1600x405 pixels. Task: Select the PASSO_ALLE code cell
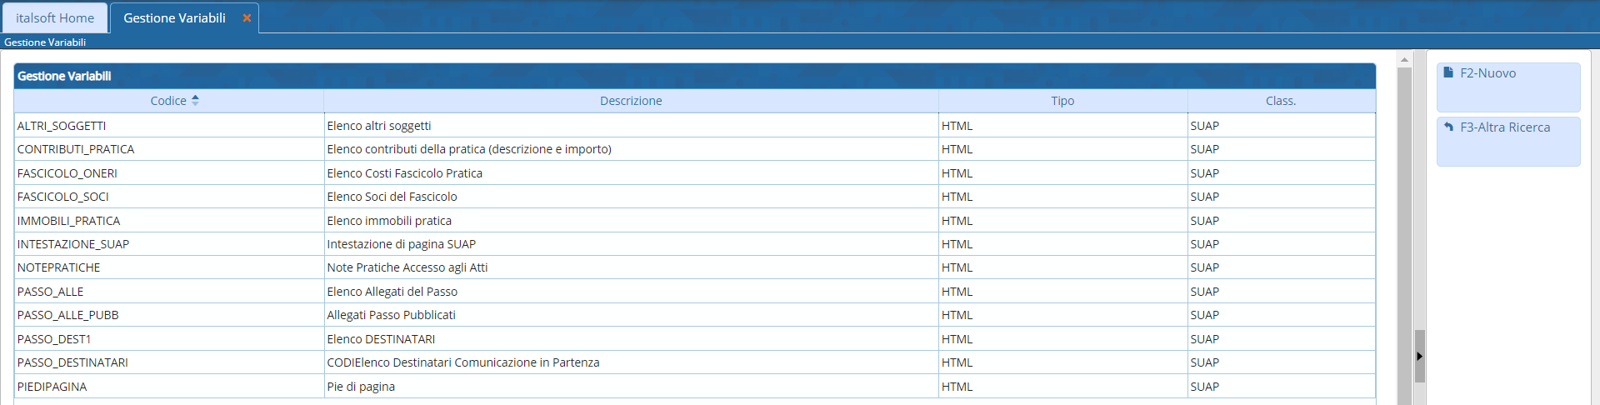coord(169,292)
